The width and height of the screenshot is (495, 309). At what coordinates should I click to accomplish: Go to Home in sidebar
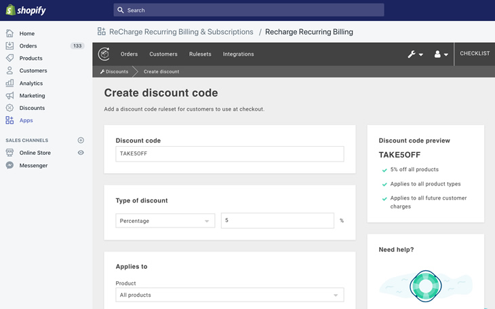click(27, 33)
